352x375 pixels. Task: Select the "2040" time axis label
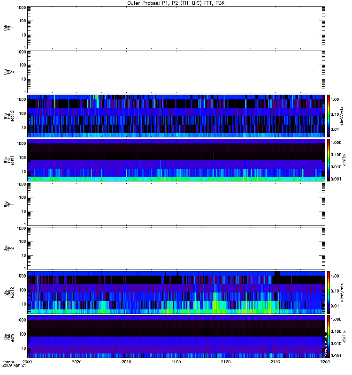click(x=126, y=361)
